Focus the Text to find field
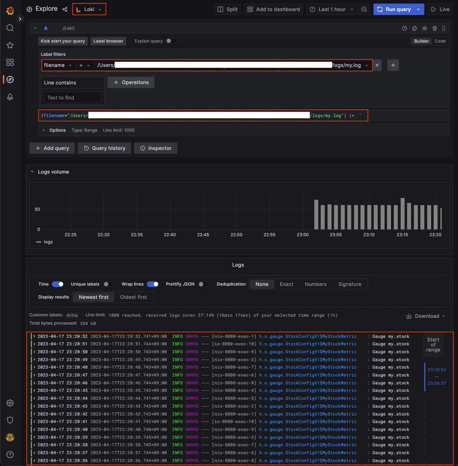This screenshot has width=458, height=466. (x=73, y=98)
